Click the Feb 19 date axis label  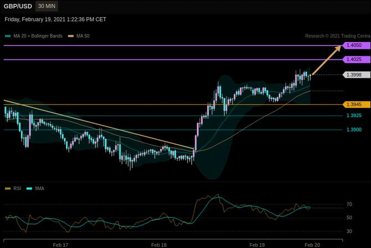[257, 245]
